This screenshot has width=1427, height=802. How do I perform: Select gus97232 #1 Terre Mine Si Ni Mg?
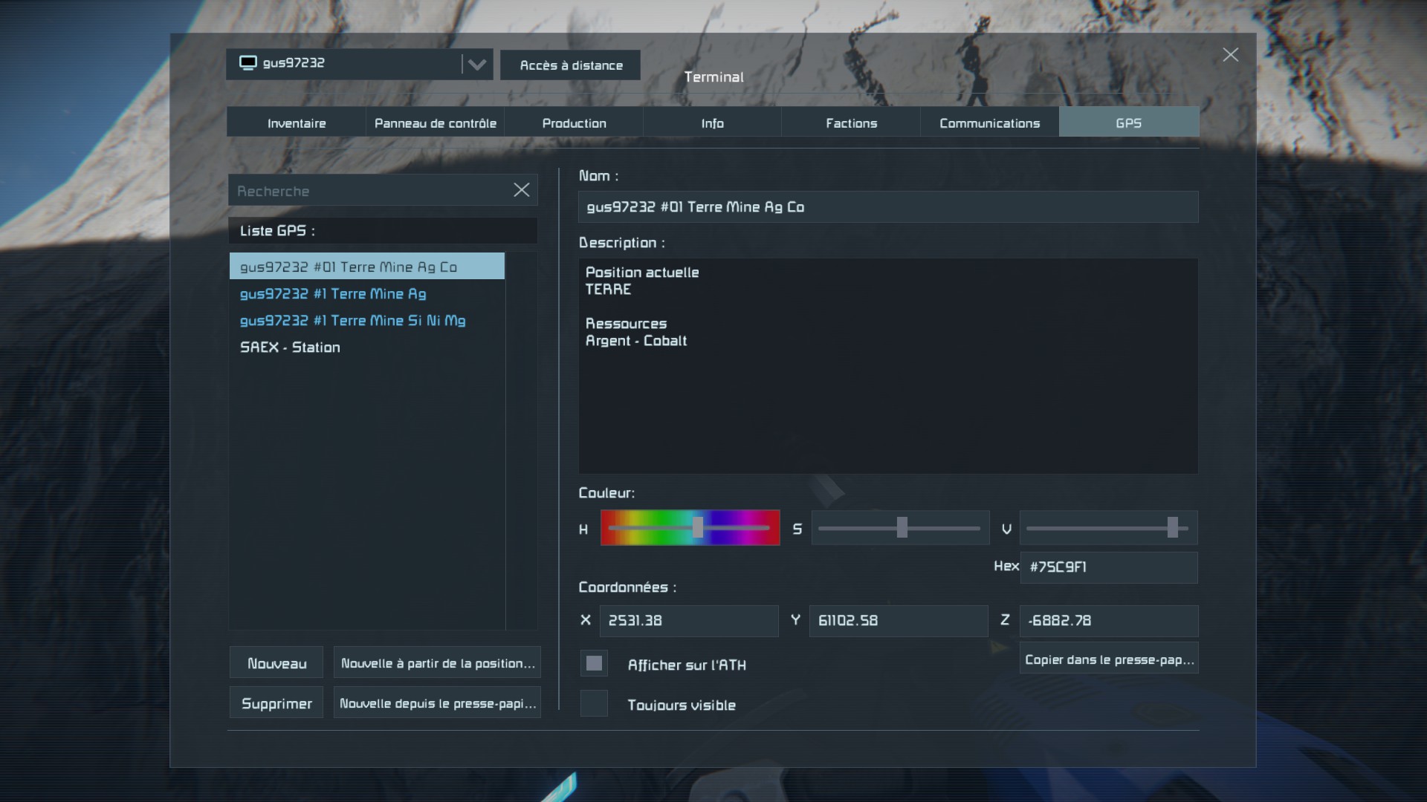click(x=352, y=321)
